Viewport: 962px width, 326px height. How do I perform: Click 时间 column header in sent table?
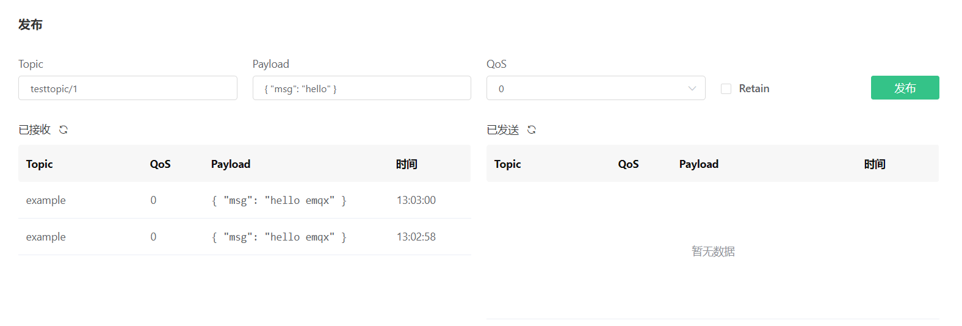click(x=875, y=164)
